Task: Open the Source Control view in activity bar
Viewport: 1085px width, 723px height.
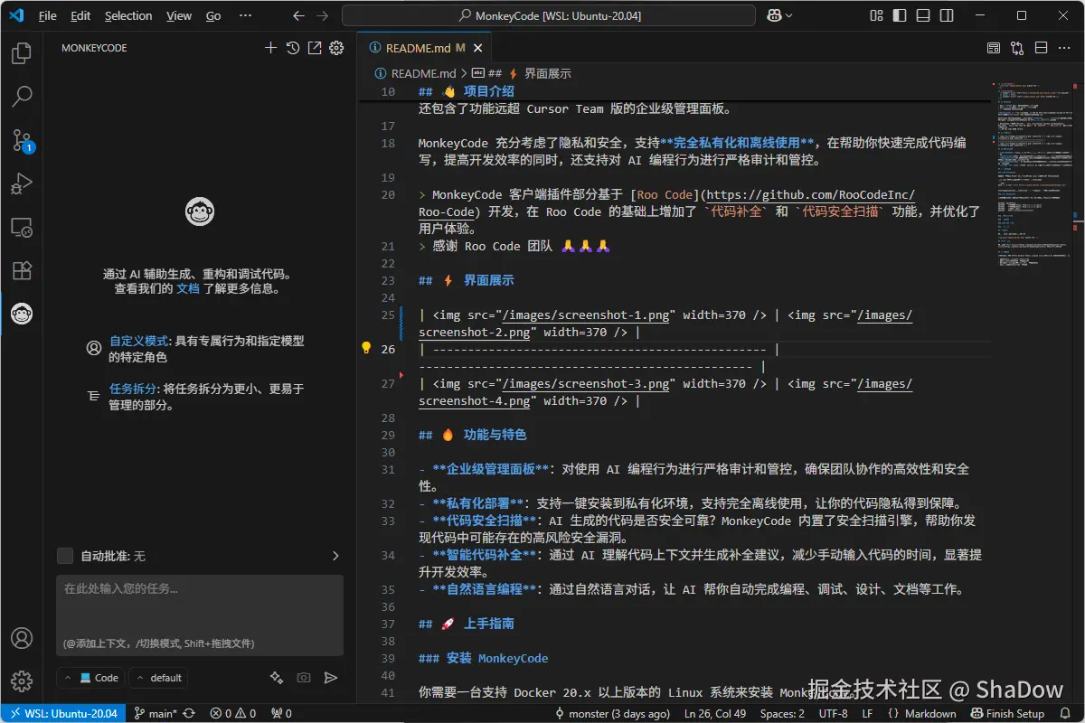Action: [x=22, y=140]
